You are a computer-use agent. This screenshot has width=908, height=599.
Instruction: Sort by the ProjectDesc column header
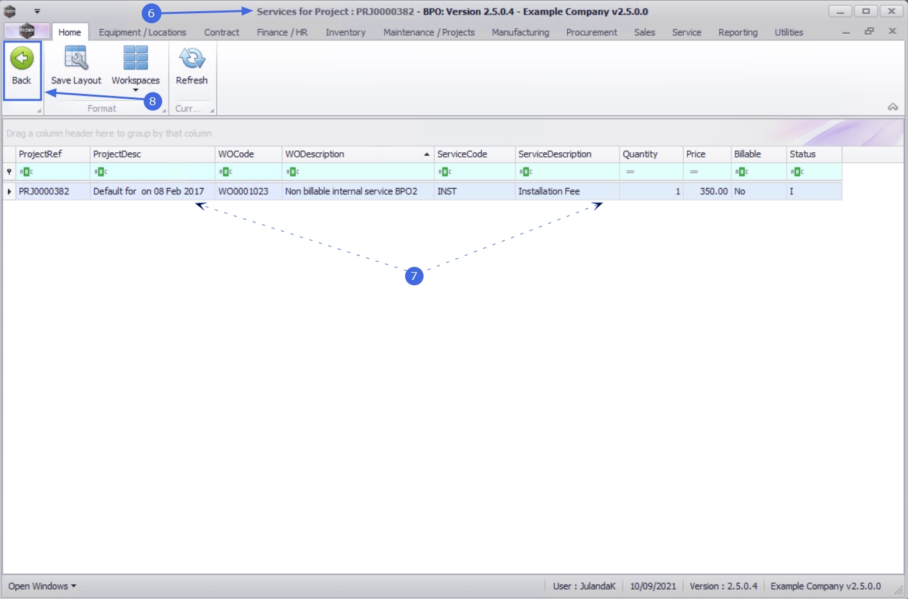coord(153,154)
